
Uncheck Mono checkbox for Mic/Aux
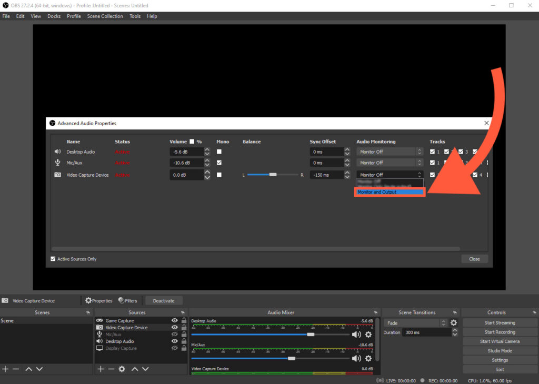coord(219,163)
